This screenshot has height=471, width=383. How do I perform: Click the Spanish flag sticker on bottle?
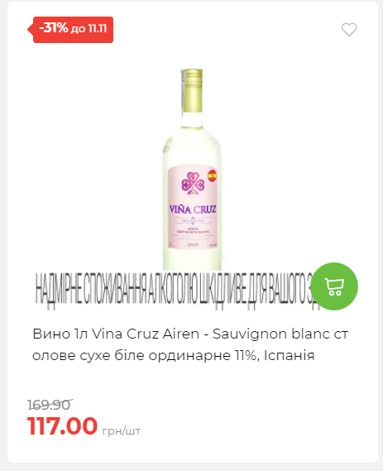(x=213, y=175)
